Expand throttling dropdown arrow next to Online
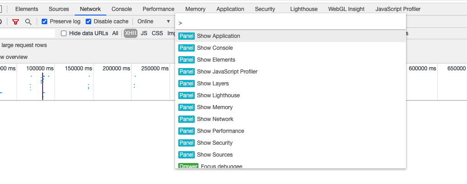 168,21
